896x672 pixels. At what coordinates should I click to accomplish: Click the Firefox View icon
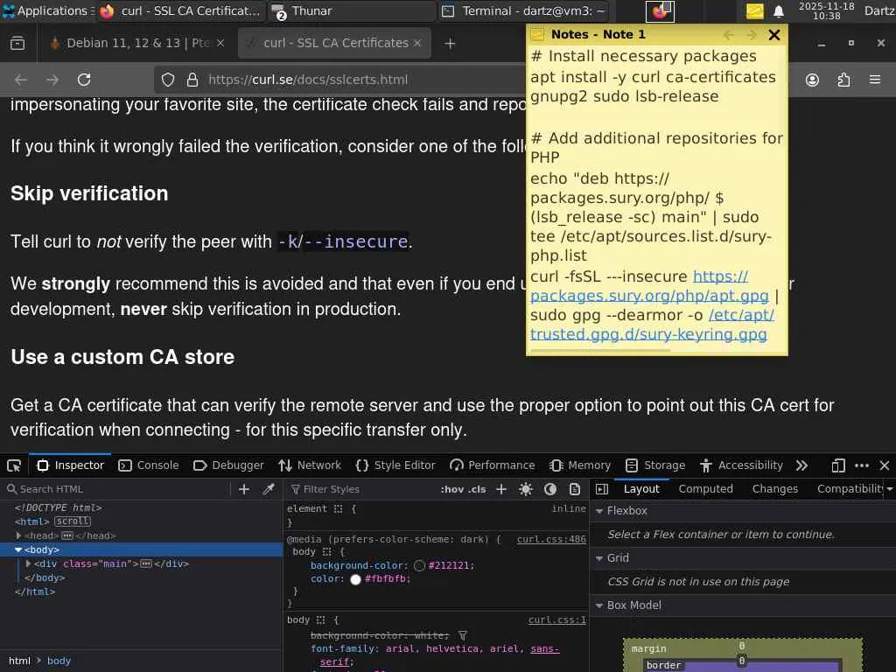pyautogui.click(x=17, y=44)
